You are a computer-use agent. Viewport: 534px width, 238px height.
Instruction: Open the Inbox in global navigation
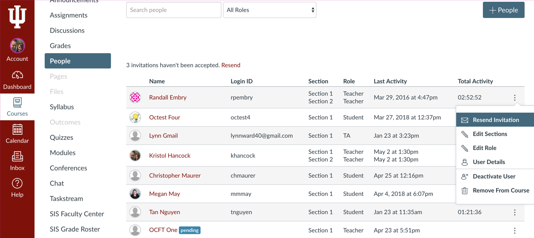click(17, 161)
